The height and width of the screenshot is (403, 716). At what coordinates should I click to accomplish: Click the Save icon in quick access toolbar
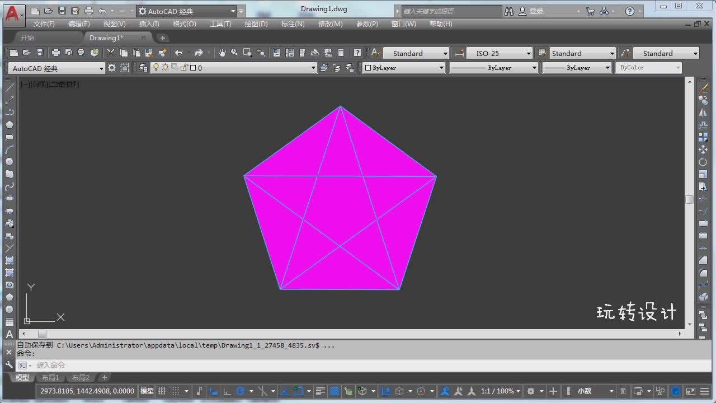point(62,11)
